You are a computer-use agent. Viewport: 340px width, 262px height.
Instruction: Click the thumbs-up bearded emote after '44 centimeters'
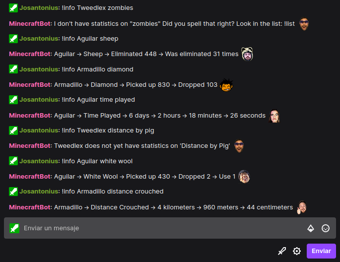pyautogui.click(x=302, y=207)
